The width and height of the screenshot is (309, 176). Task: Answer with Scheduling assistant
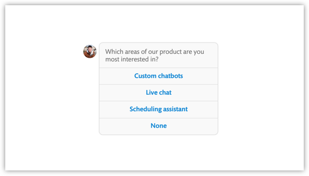click(x=159, y=109)
